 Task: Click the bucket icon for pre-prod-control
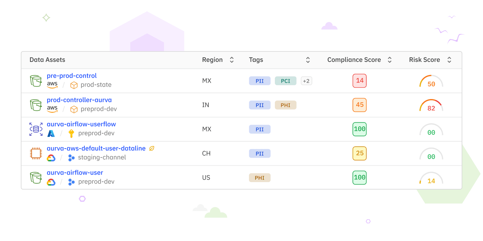[36, 81]
